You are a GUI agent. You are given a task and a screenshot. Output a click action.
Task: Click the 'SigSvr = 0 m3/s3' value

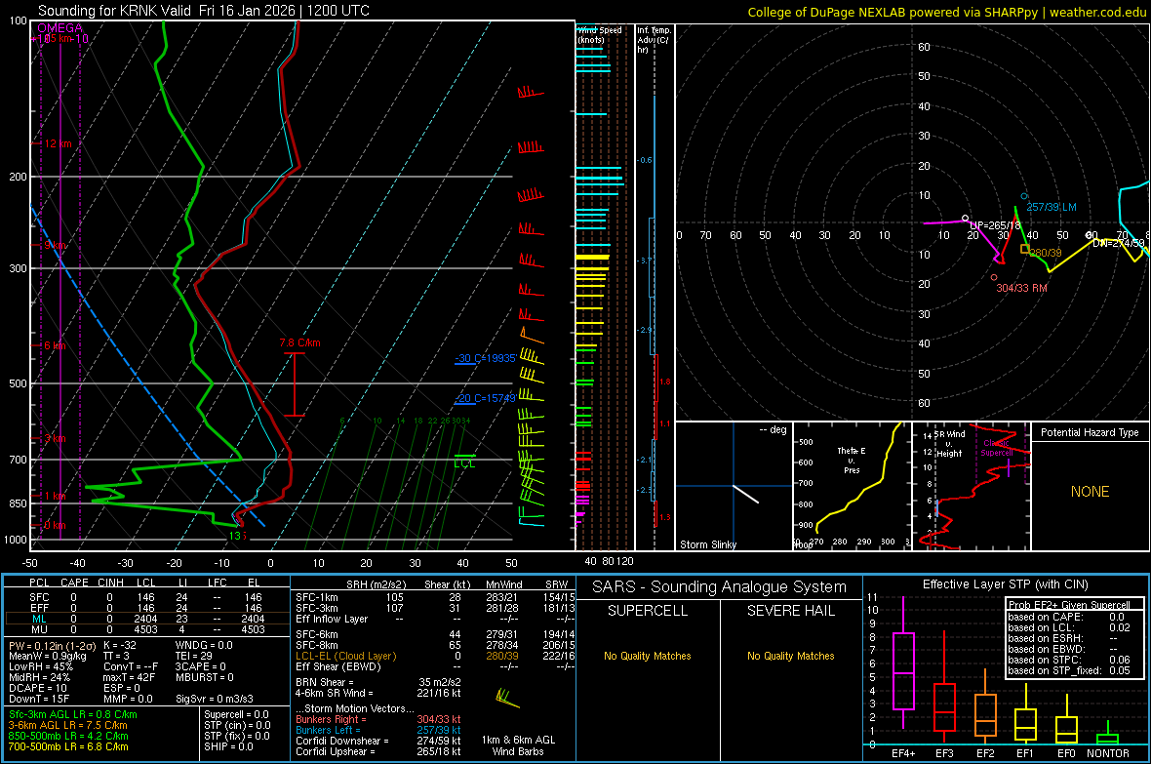pyautogui.click(x=215, y=699)
